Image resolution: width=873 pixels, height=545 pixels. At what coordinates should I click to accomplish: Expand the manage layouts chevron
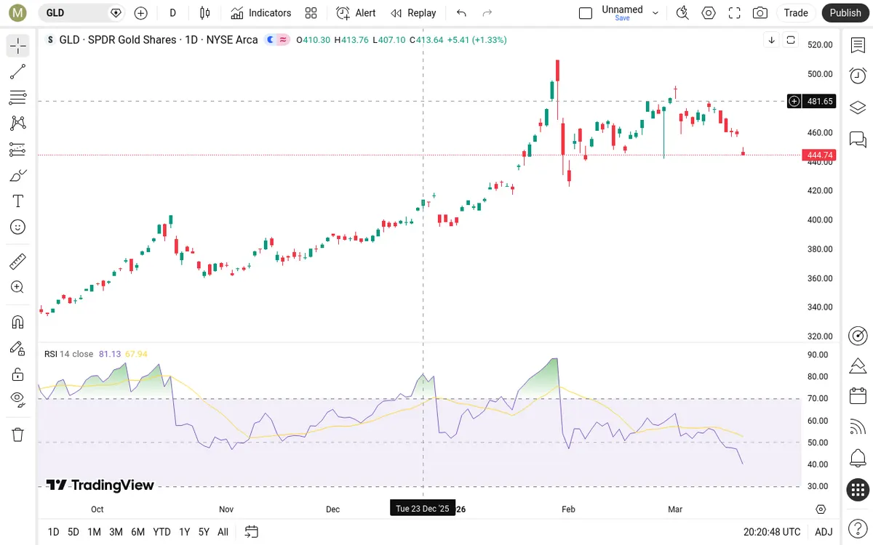coord(655,13)
